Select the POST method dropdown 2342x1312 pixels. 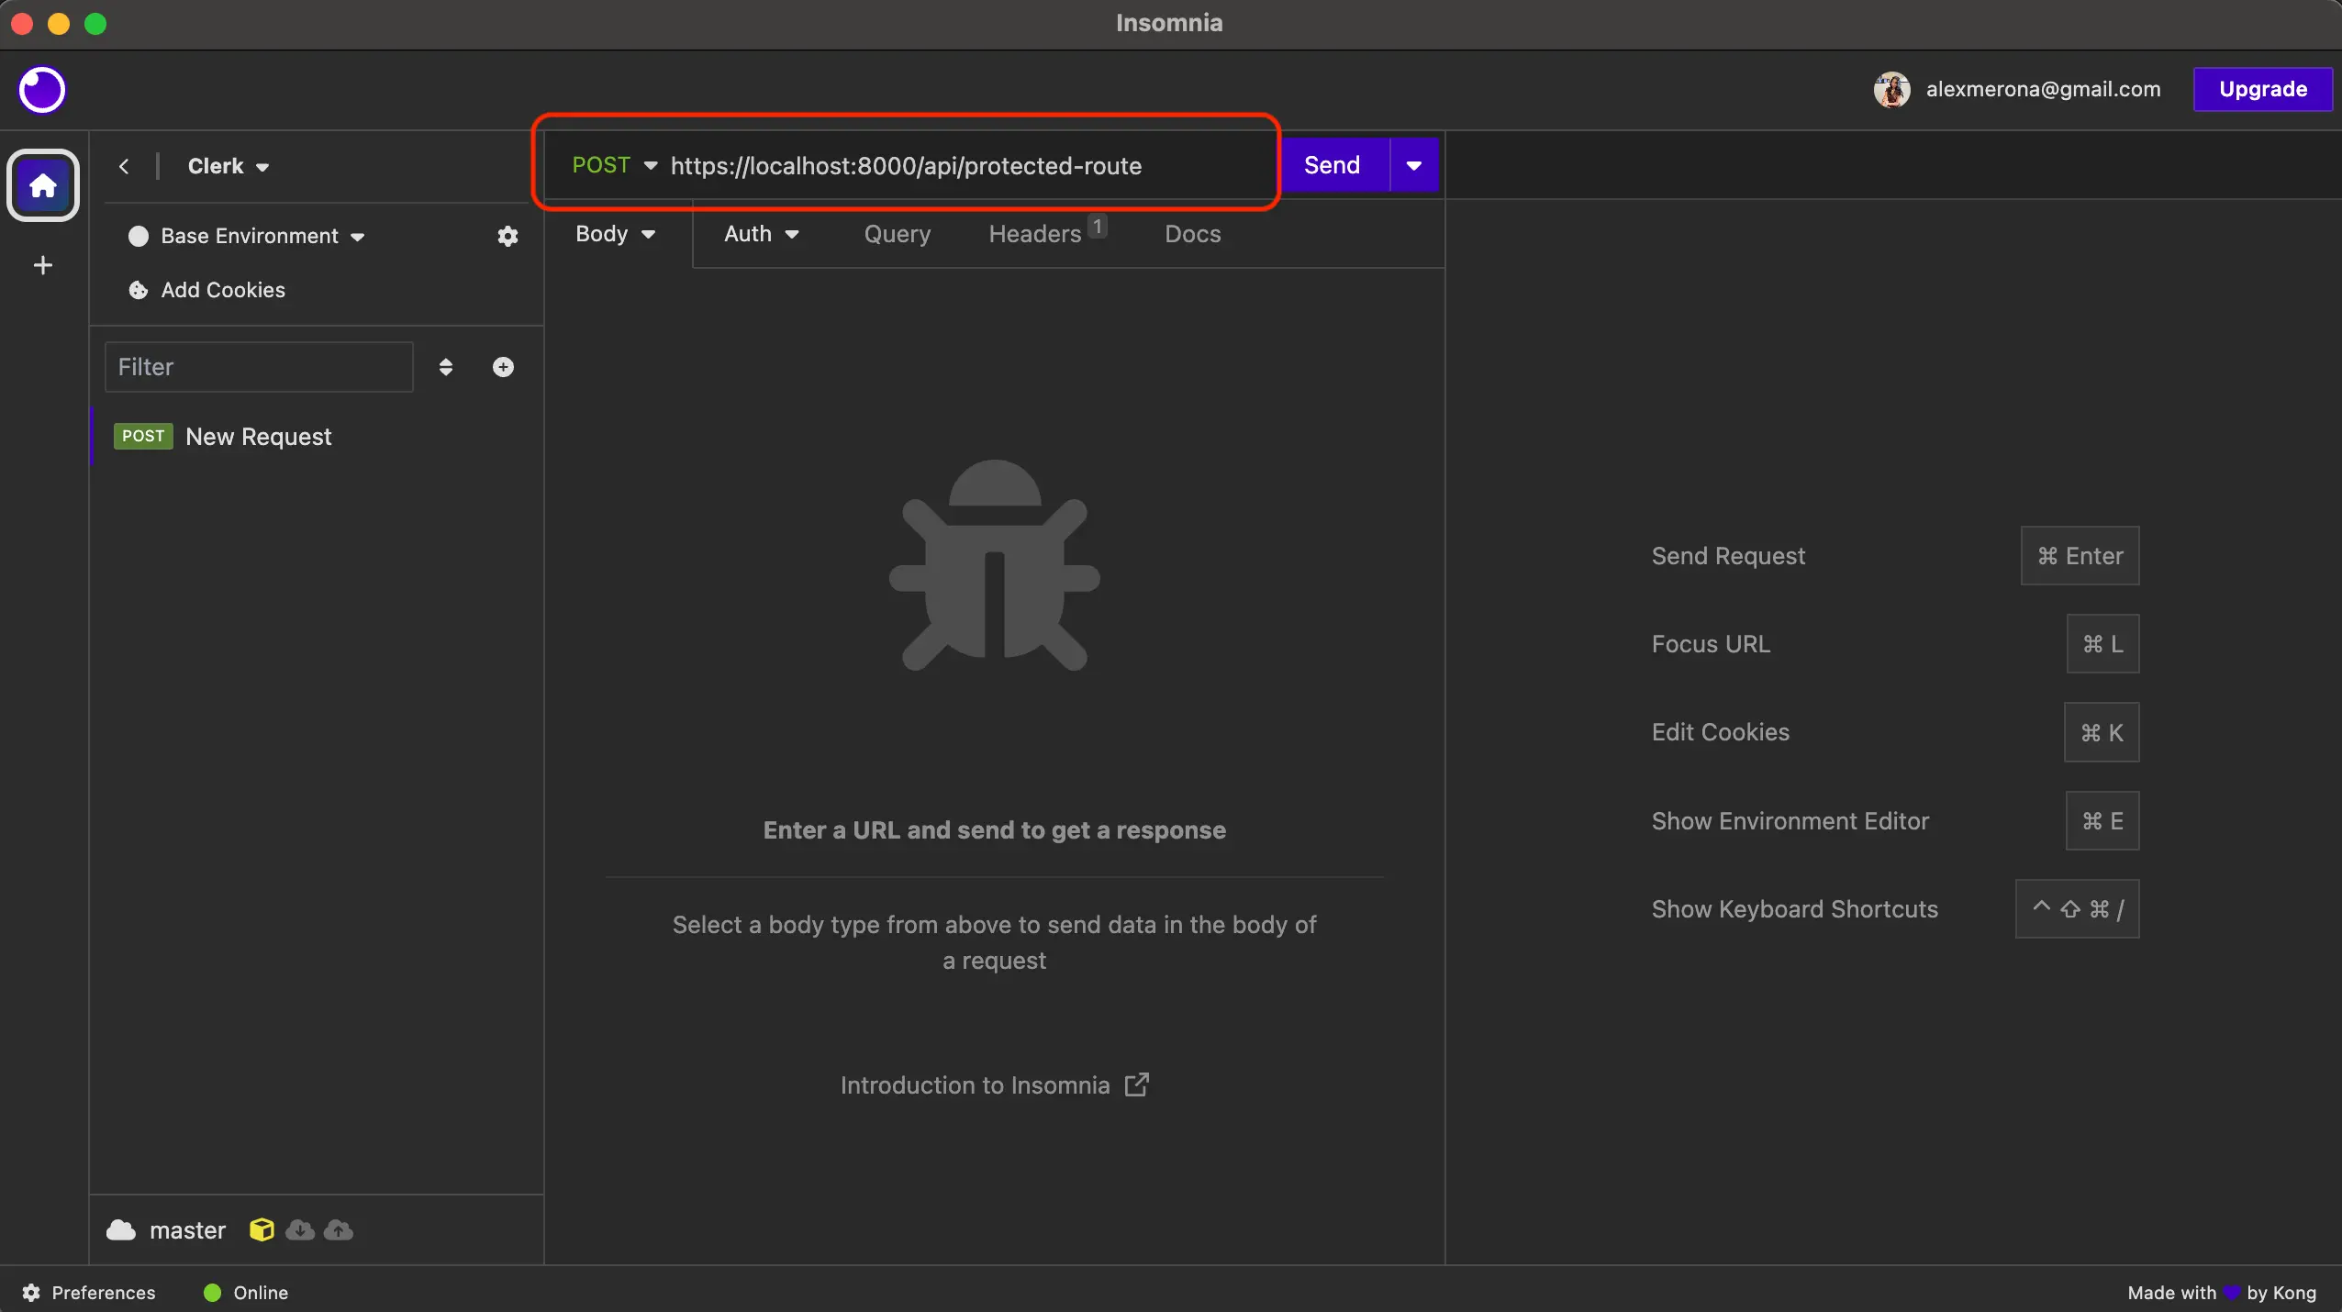pyautogui.click(x=611, y=166)
